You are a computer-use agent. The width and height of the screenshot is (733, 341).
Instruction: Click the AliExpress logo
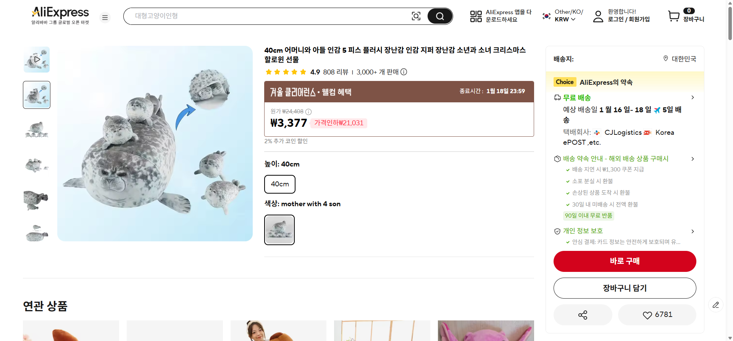60,12
